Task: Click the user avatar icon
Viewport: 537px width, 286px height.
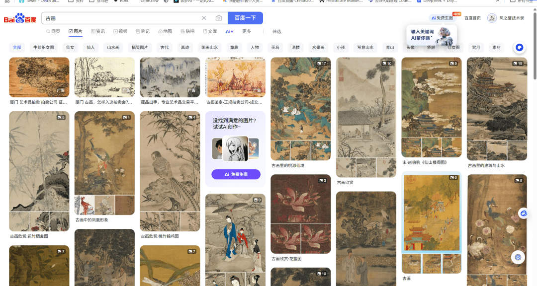Action: coord(492,18)
